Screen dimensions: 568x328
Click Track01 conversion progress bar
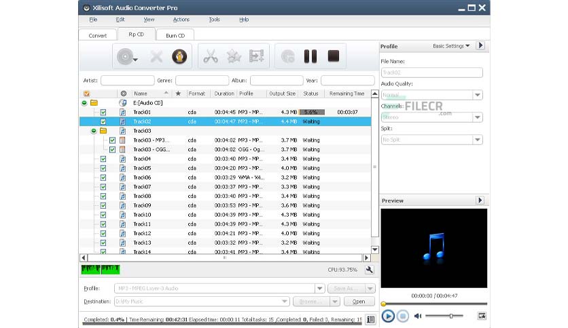(312, 112)
